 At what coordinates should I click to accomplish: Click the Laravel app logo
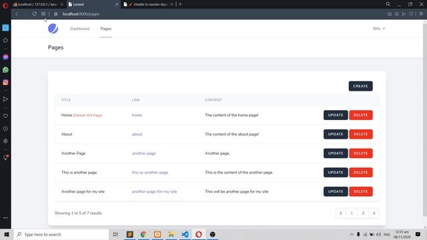pos(53,29)
